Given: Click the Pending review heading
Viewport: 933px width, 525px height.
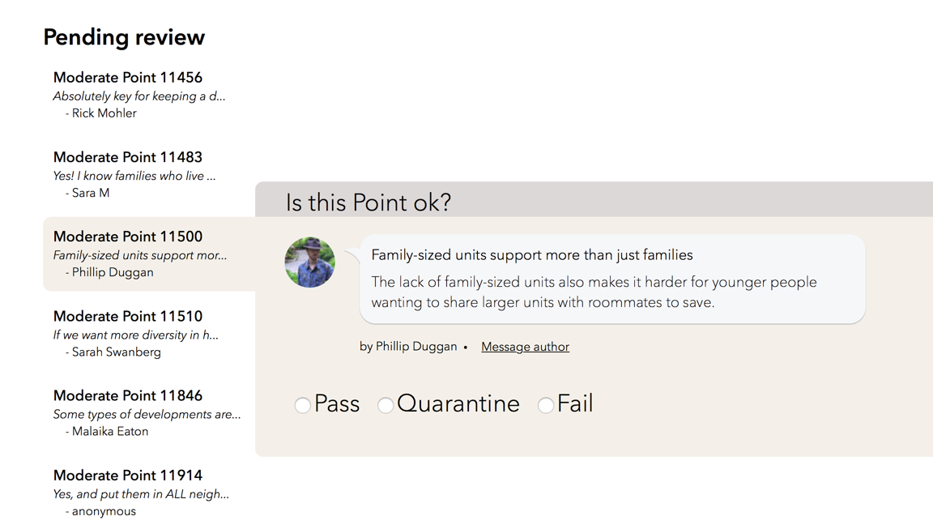Looking at the screenshot, I should [x=124, y=37].
